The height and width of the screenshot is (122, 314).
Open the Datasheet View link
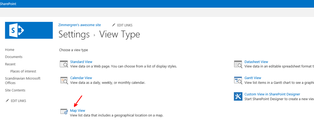(256, 62)
